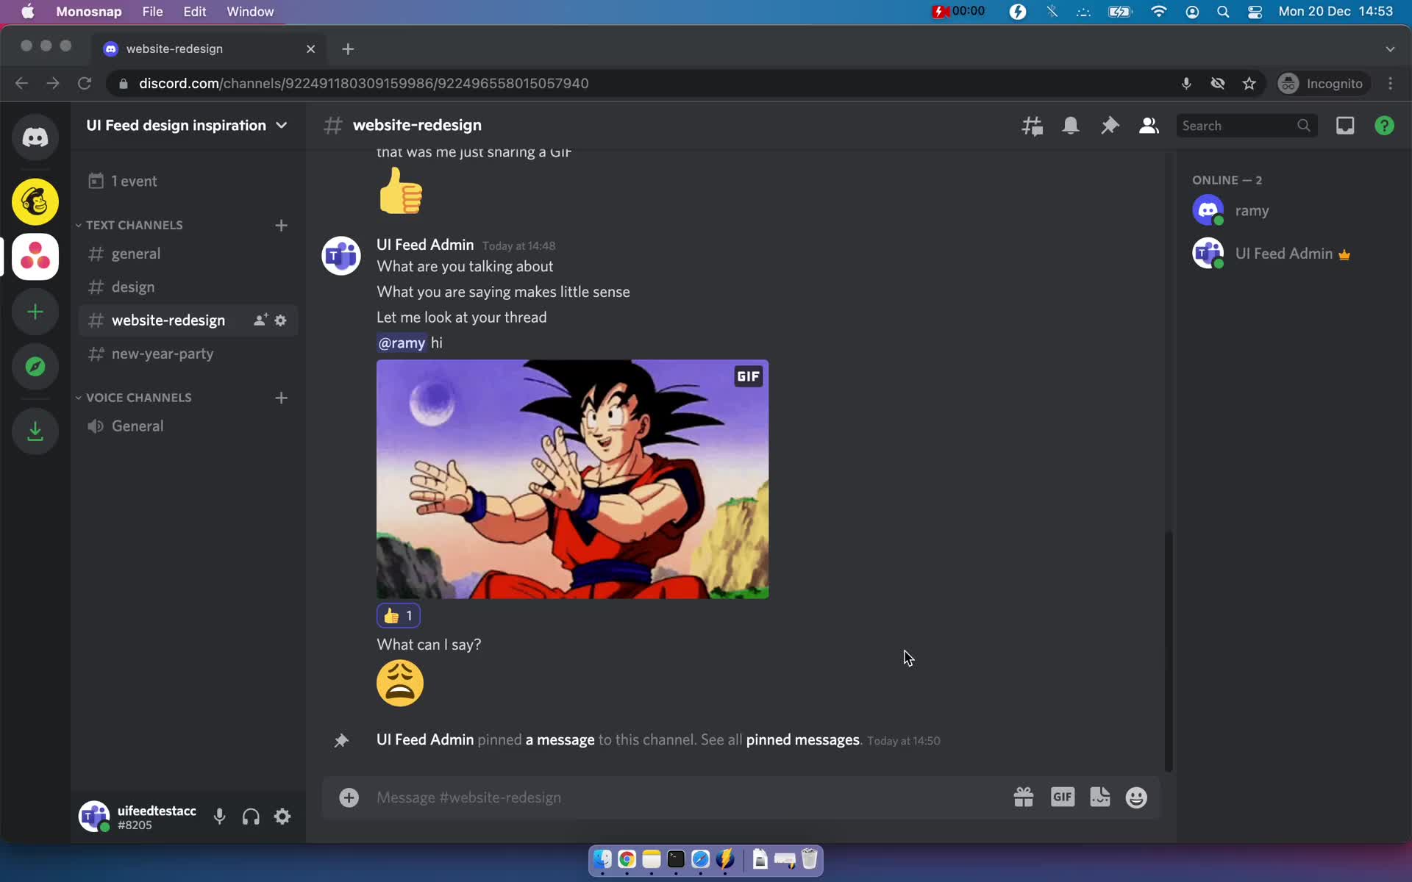This screenshot has height=882, width=1412.
Task: Reload the page
Action: point(85,84)
